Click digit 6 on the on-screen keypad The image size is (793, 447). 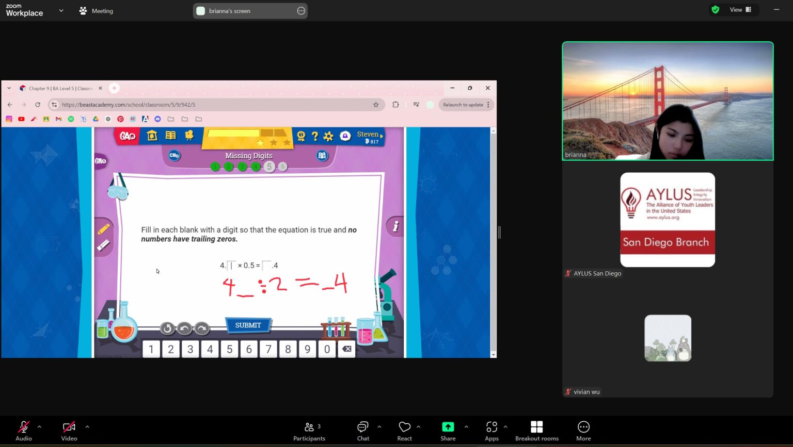click(249, 350)
